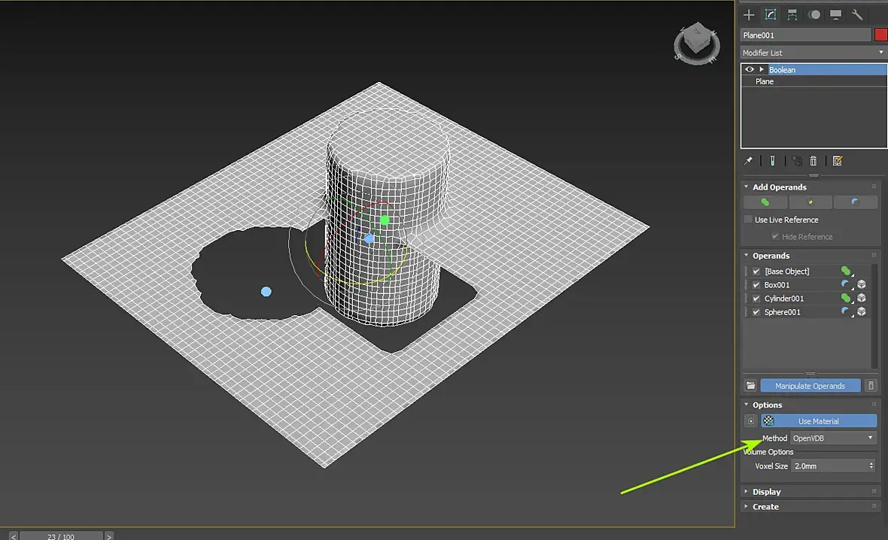Screen dimensions: 888x540
Task: Click Manipulate Operands button
Action: (x=810, y=386)
